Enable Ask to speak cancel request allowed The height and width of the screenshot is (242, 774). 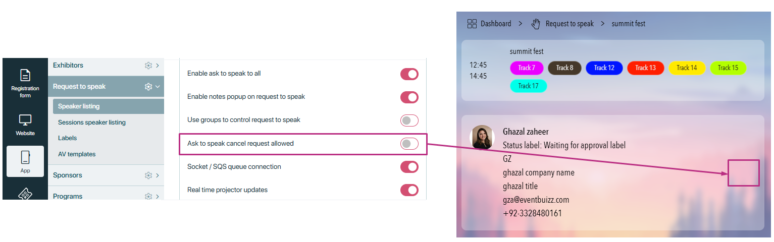pyautogui.click(x=409, y=144)
